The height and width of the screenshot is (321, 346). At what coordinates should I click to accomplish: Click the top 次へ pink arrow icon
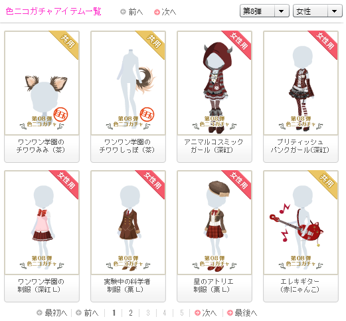coord(157,12)
